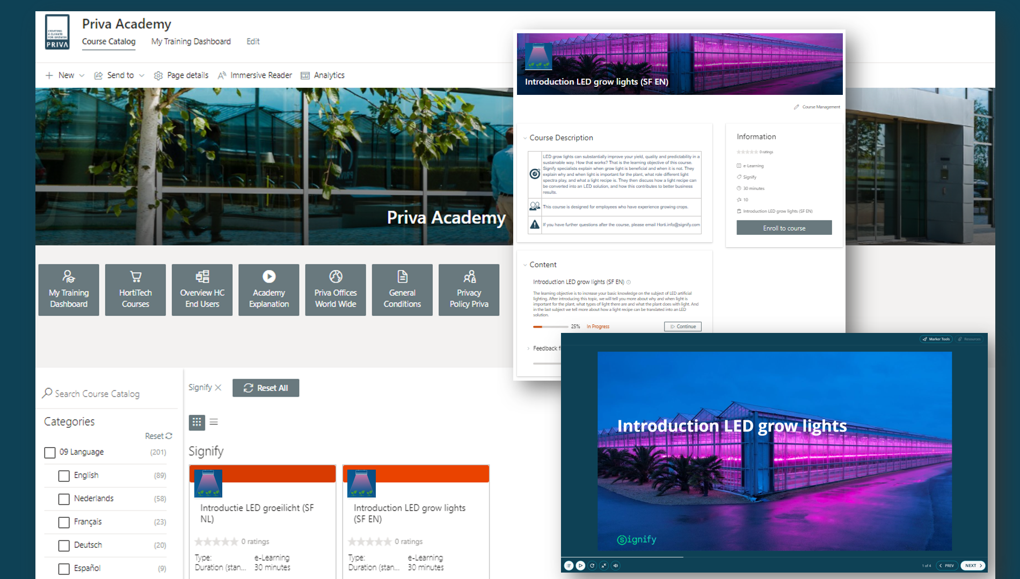Click the audience icon in the Course Description

click(x=535, y=206)
